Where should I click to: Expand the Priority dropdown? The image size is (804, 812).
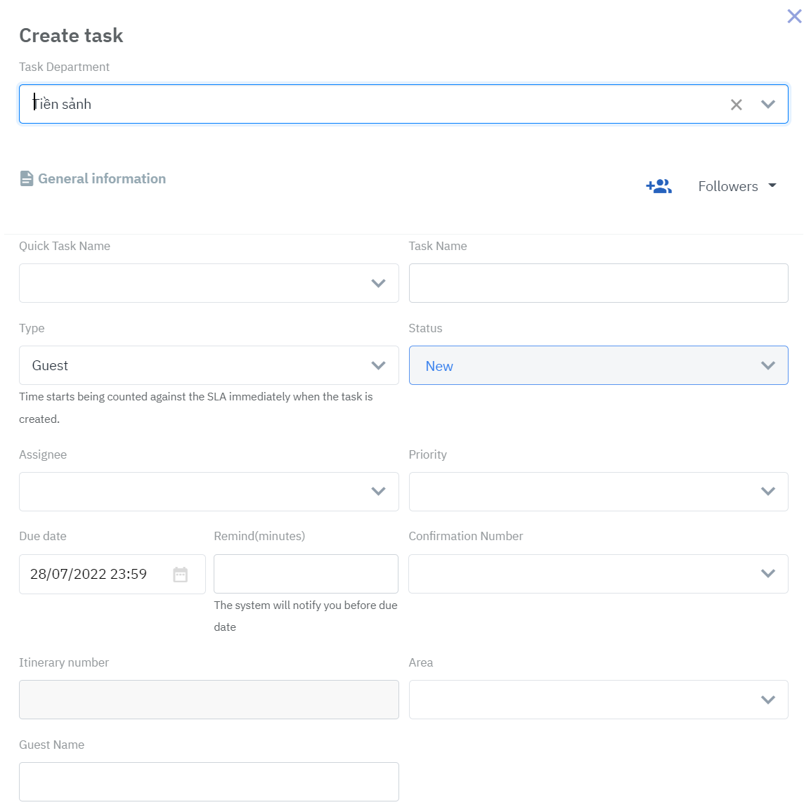(767, 492)
